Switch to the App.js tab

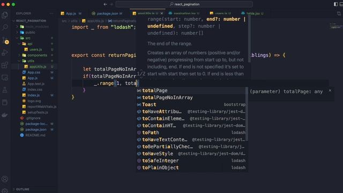(71, 13)
